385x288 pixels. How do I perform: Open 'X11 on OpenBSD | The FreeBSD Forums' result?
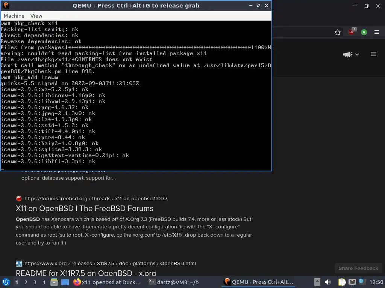(85, 208)
